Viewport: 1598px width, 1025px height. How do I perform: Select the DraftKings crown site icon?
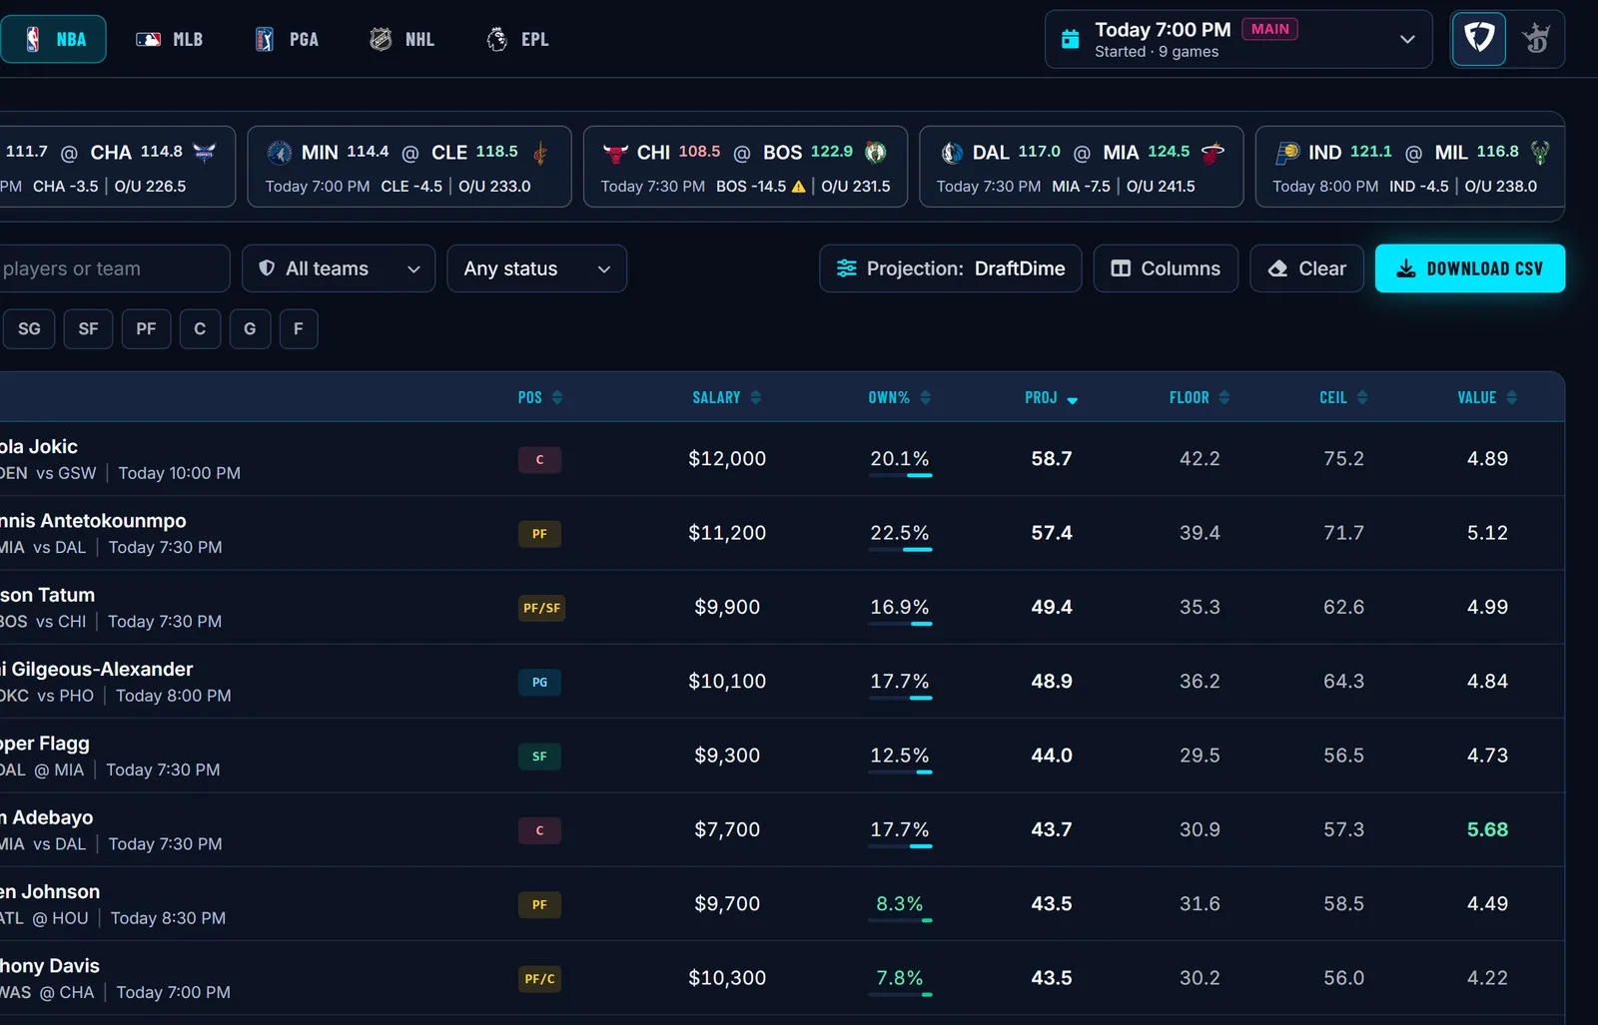click(1536, 39)
